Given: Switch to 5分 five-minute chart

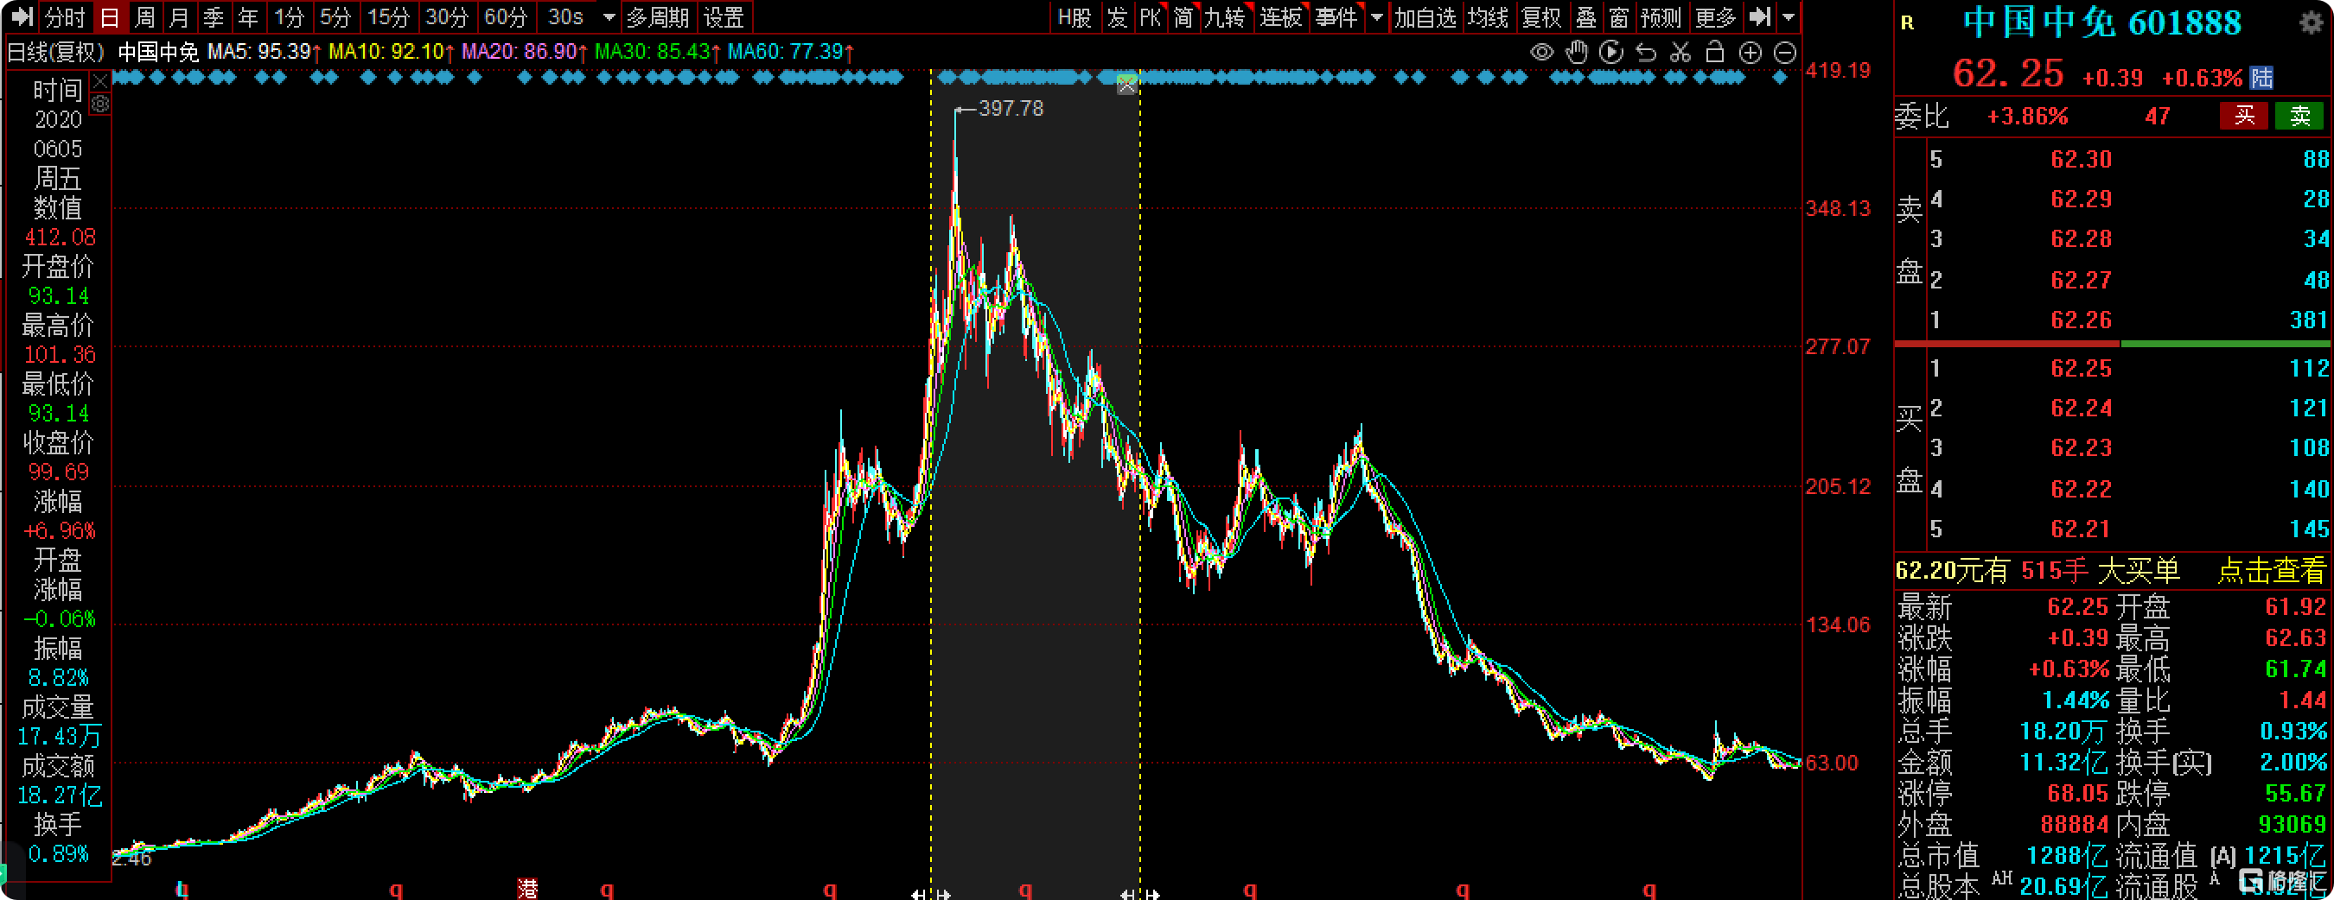Looking at the screenshot, I should tap(335, 16).
